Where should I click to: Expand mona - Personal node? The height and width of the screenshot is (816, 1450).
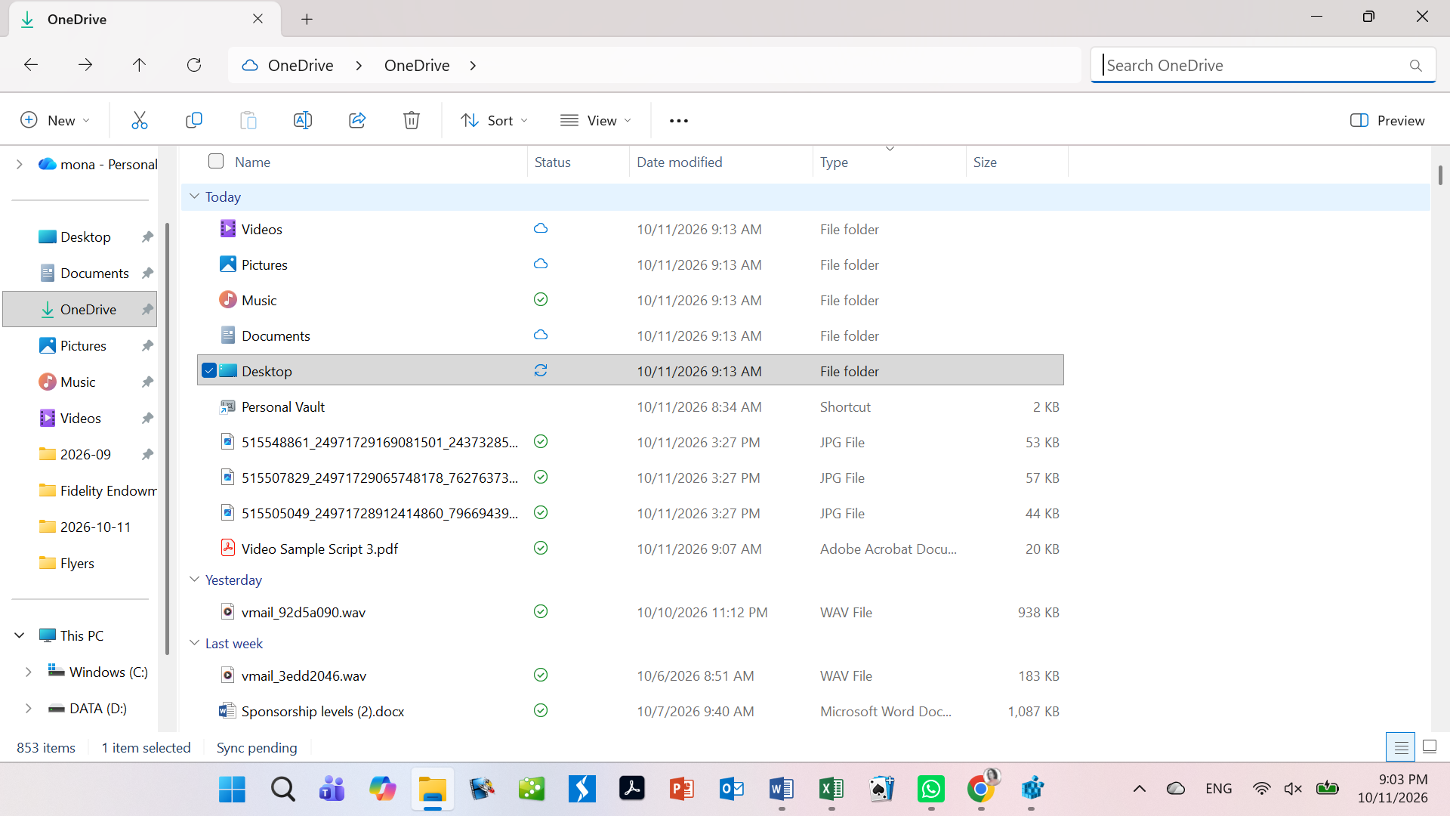pyautogui.click(x=20, y=164)
